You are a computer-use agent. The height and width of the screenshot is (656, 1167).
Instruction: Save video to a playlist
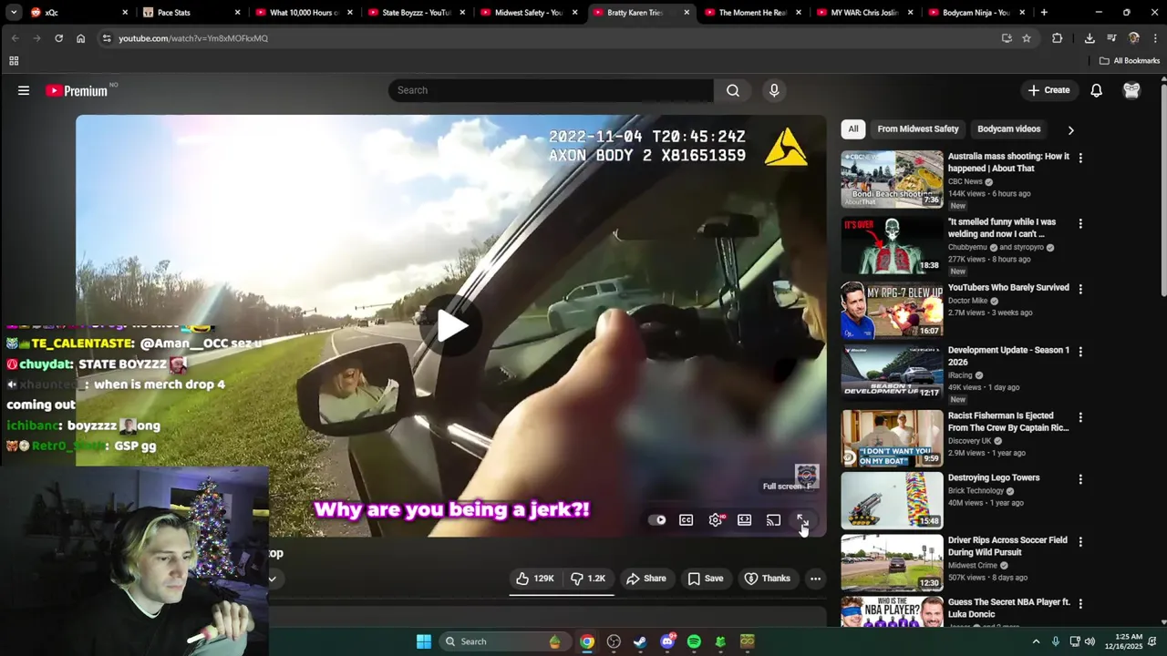(x=706, y=579)
